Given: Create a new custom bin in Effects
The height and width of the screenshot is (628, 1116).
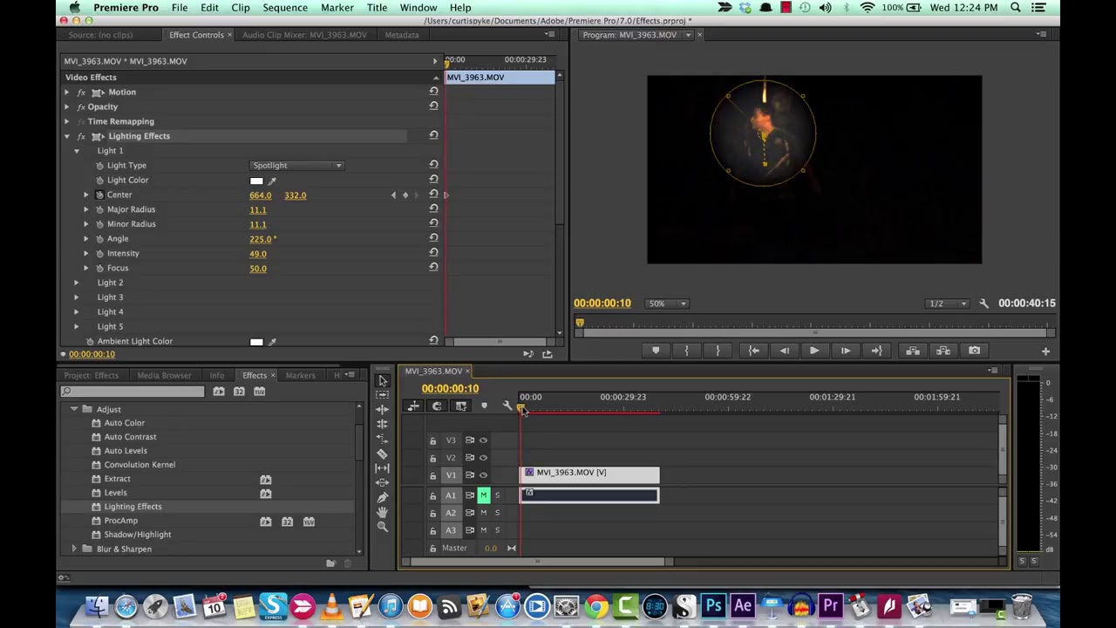Looking at the screenshot, I should pyautogui.click(x=330, y=563).
